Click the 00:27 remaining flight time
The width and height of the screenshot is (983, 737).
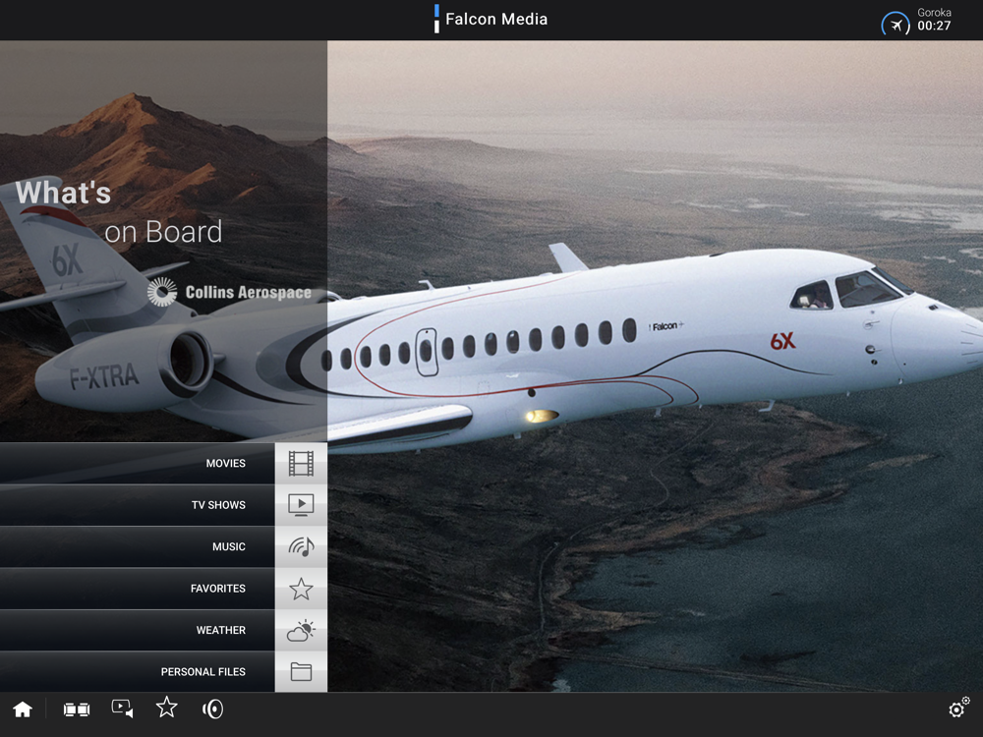coord(934,26)
